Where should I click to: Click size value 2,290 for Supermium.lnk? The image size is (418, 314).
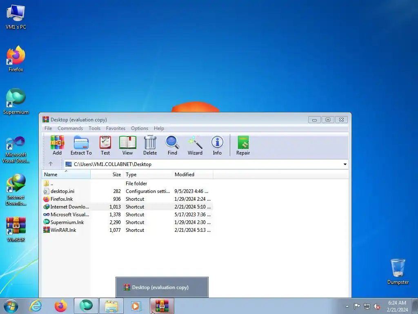115,222
